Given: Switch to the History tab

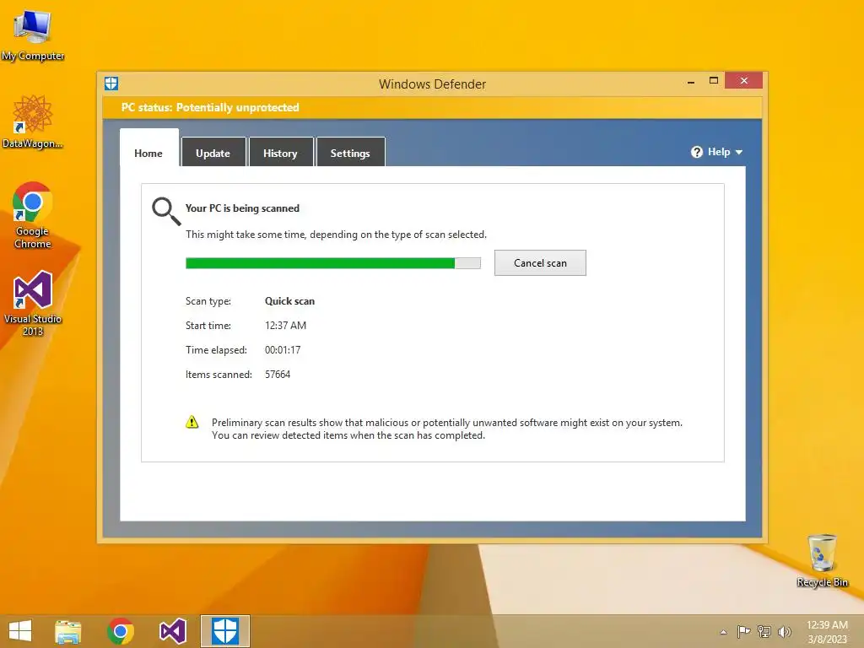Looking at the screenshot, I should (x=280, y=152).
